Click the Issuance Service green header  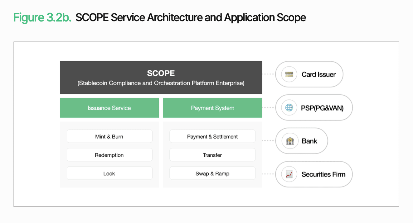pos(109,108)
